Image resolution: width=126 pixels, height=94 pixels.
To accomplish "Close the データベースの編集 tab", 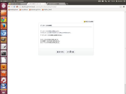I will [64, 4].
